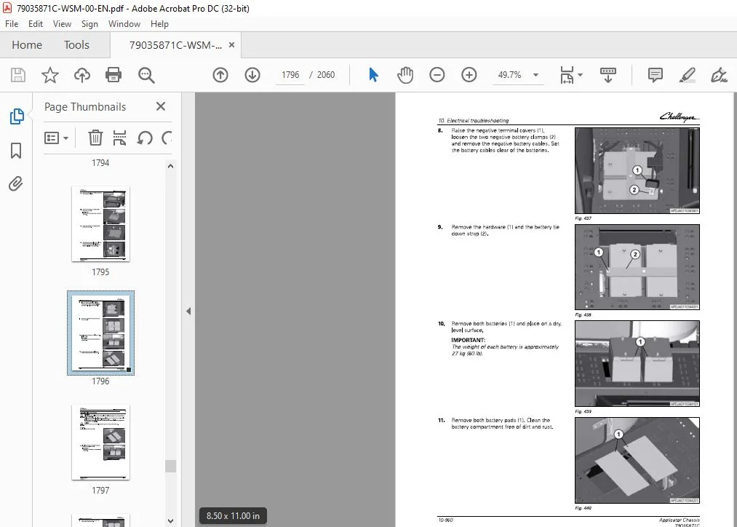Screen dimensions: 737x527
Task: Click Fig. 439 batteries image
Action: click(x=637, y=363)
